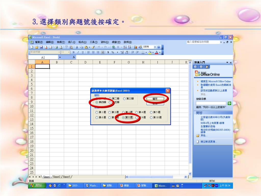
Task: Apply bold with the B icon
Action: (73, 52)
